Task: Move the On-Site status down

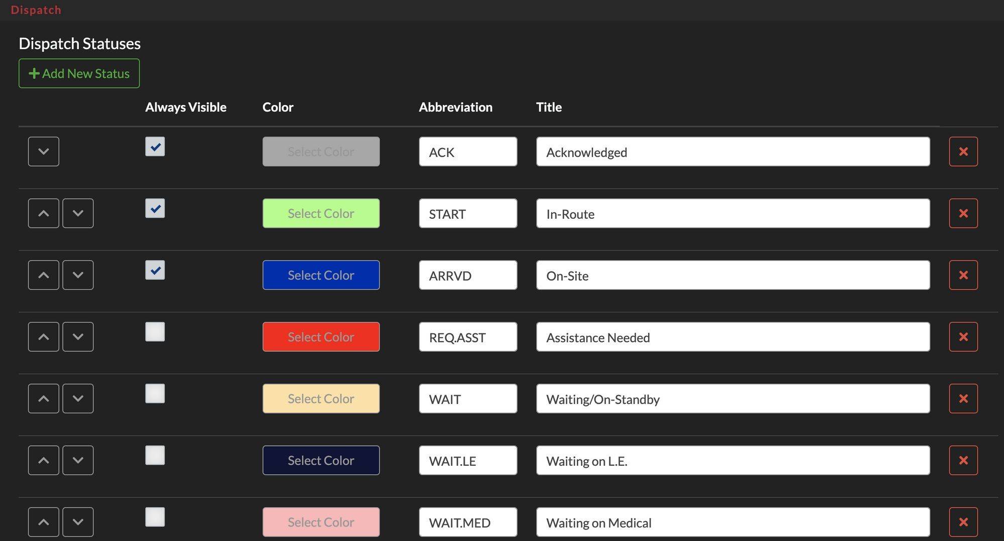Action: (x=78, y=275)
